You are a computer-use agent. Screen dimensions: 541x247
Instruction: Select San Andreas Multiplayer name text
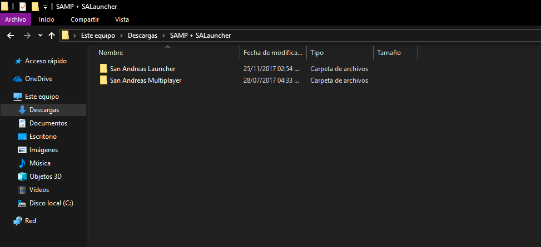[x=146, y=80]
